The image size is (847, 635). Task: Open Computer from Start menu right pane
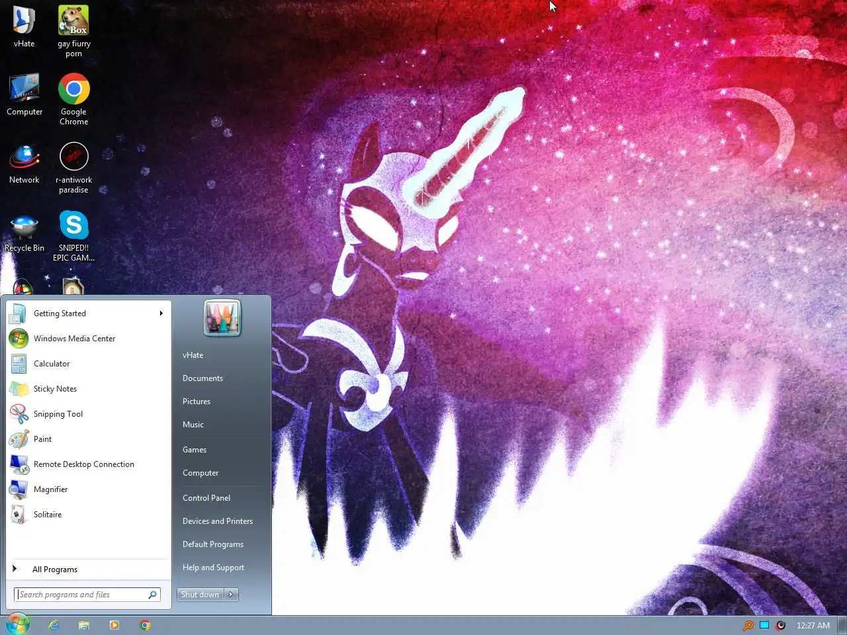coord(201,473)
